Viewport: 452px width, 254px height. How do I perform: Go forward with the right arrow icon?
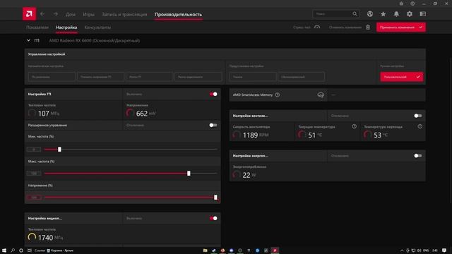coord(56,14)
